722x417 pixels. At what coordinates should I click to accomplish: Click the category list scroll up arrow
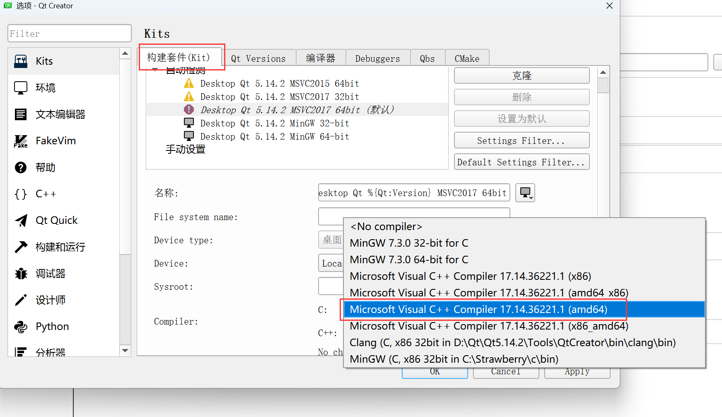point(125,53)
